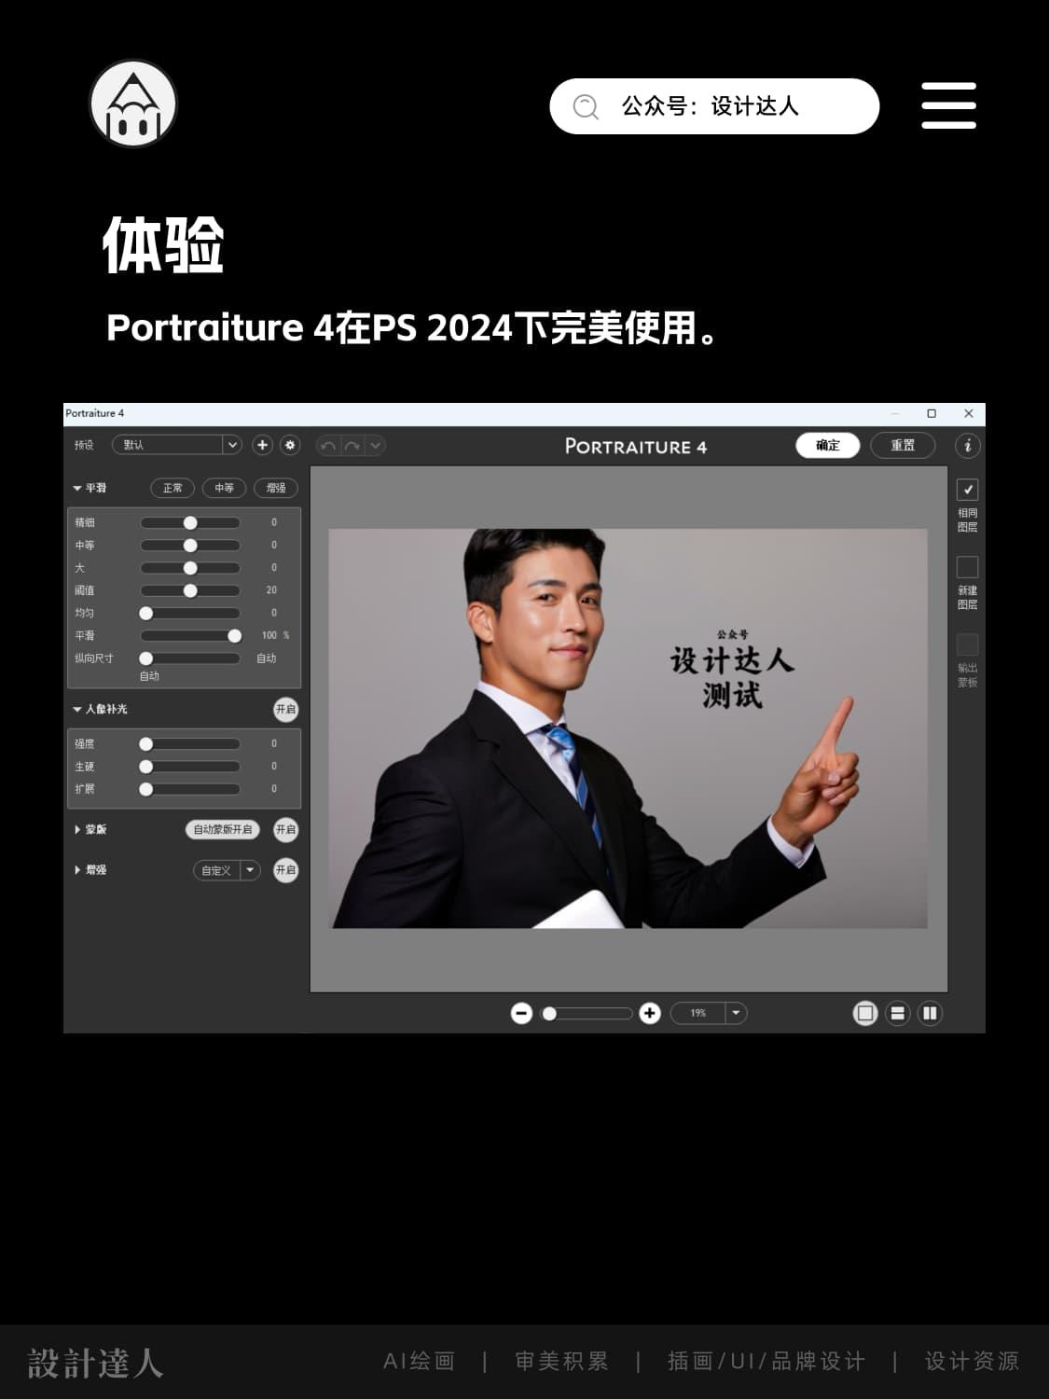Click the add preset plus icon
This screenshot has width=1049, height=1399.
click(x=262, y=445)
